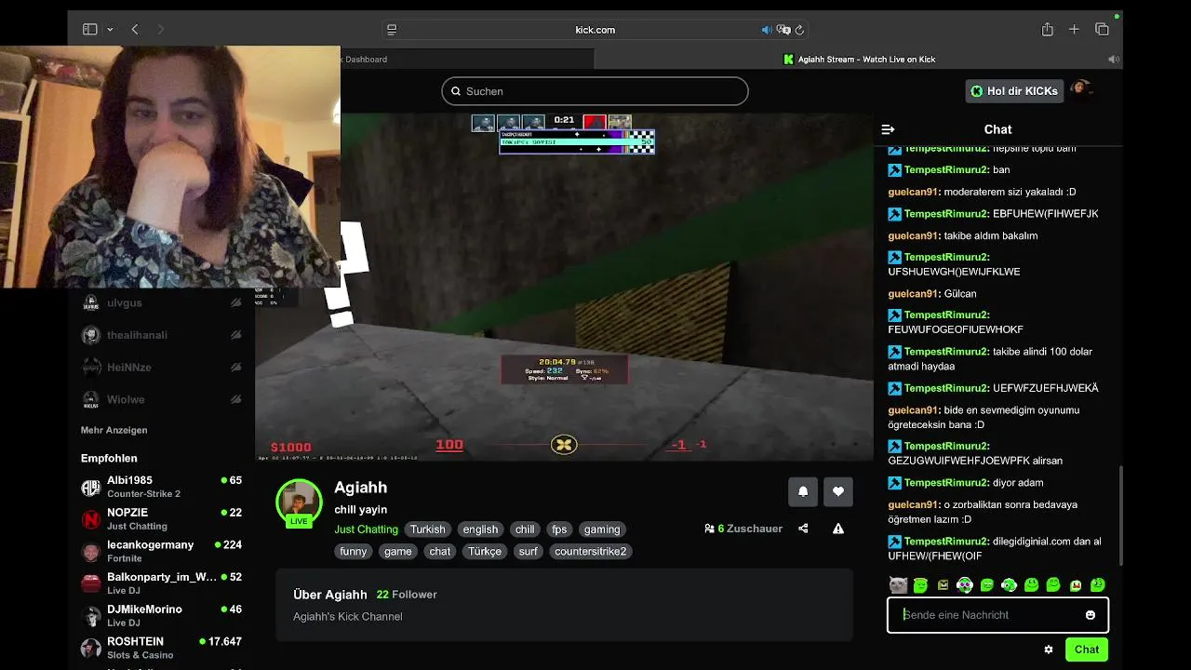
Task: Select the gaming tag
Action: click(x=602, y=529)
